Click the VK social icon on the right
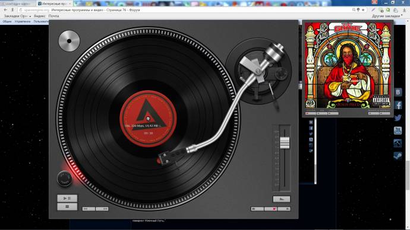 coord(398,92)
